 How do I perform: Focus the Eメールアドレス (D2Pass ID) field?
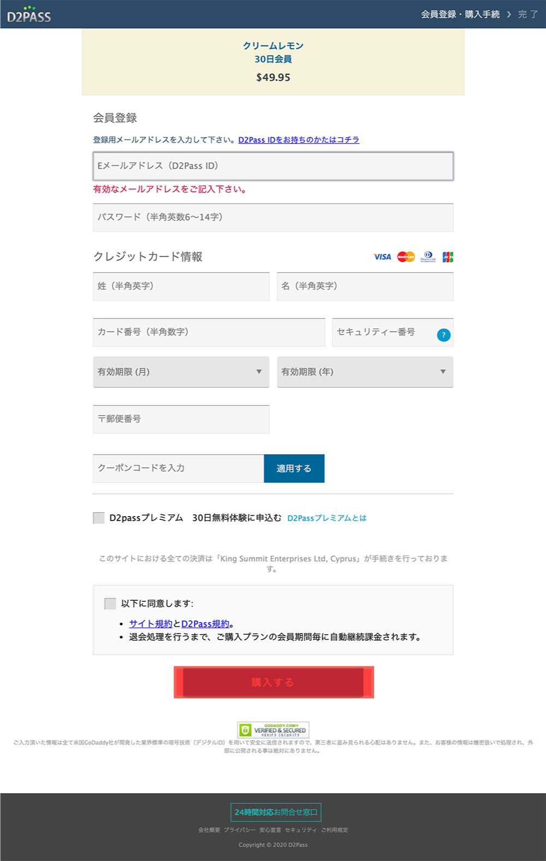coord(273,166)
